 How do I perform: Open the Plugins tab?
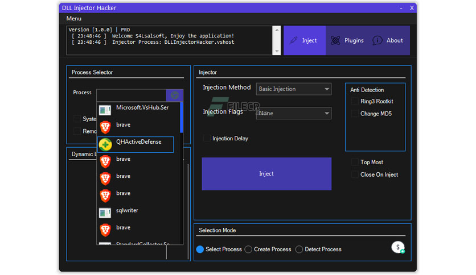(x=347, y=40)
